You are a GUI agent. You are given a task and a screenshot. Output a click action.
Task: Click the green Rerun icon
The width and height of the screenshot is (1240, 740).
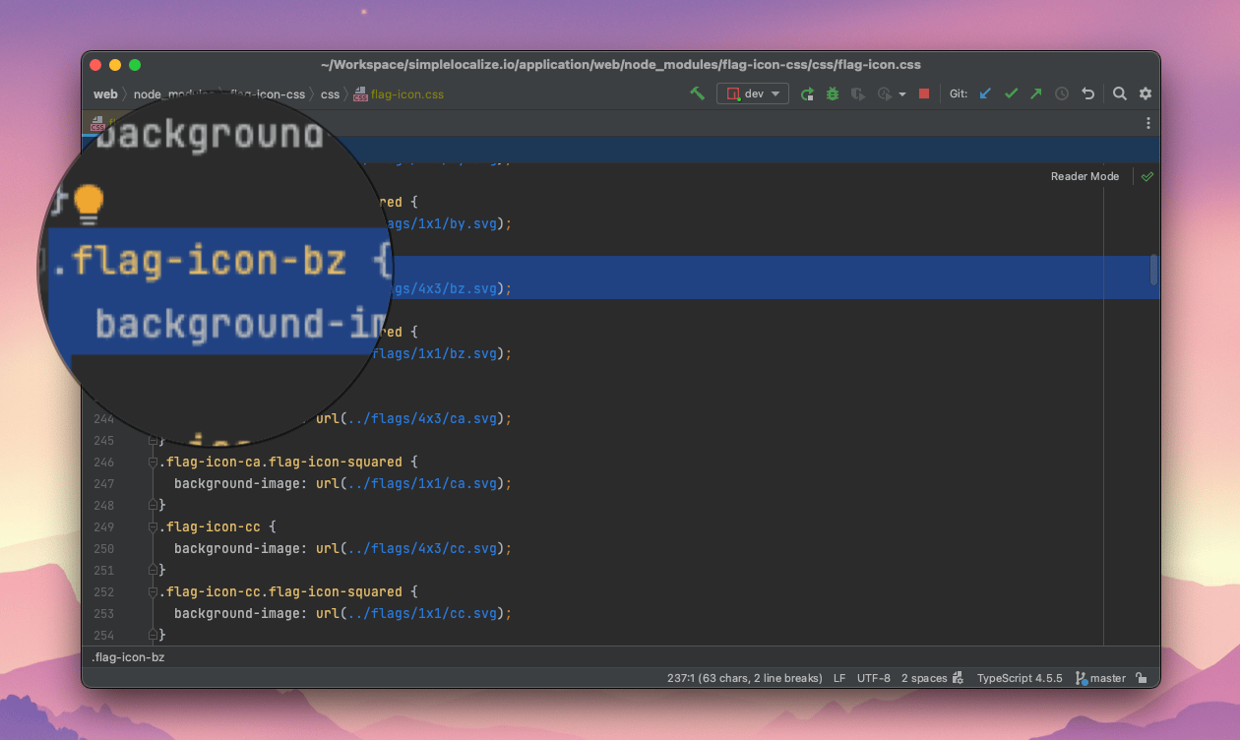807,93
